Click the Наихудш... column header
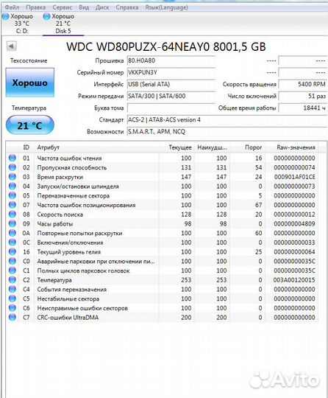The image size is (328, 398). click(212, 147)
